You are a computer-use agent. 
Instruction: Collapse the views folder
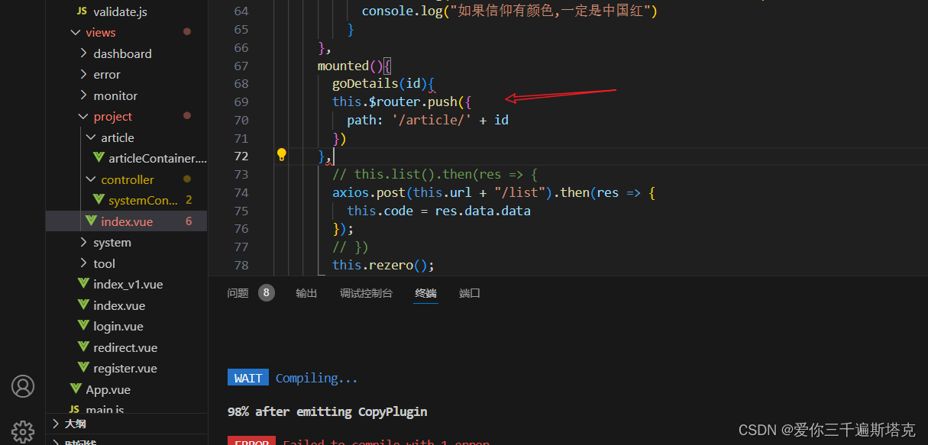75,32
